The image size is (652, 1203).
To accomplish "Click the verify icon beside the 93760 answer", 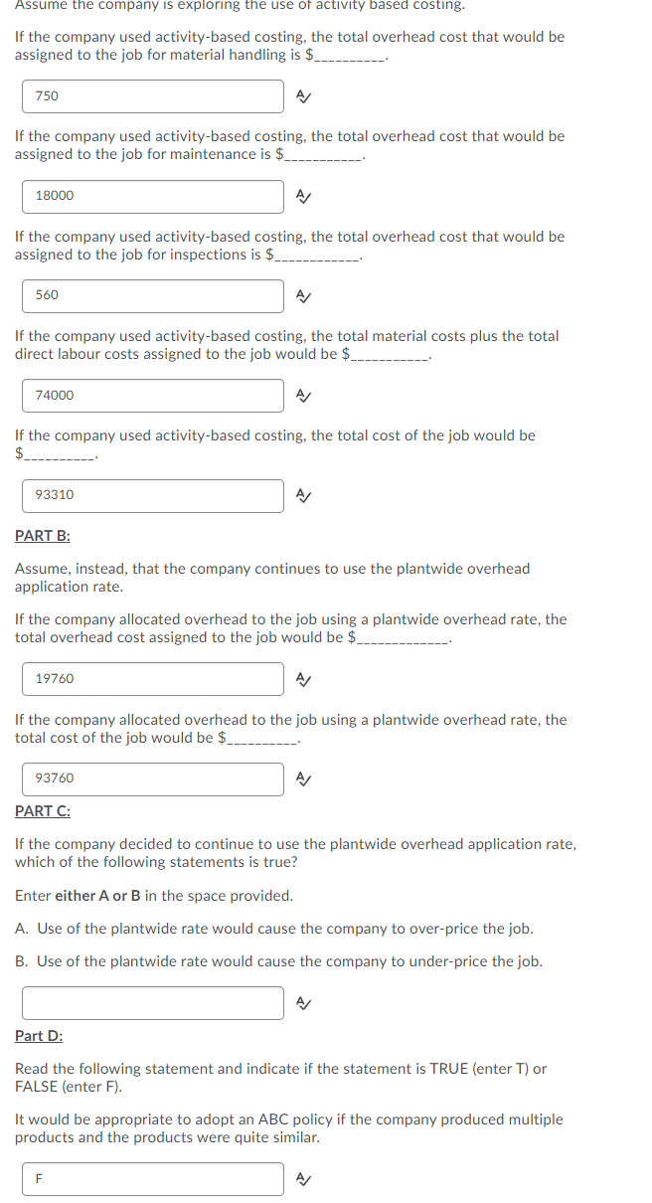I will pyautogui.click(x=303, y=779).
